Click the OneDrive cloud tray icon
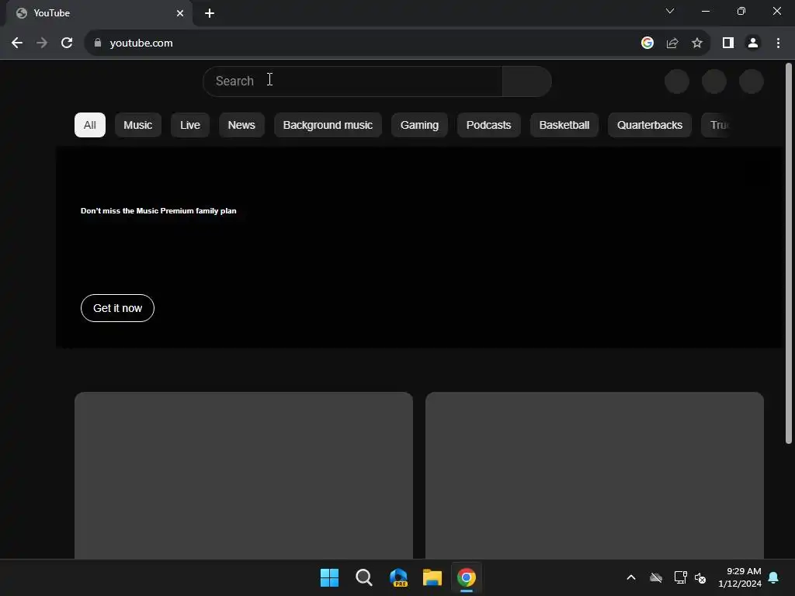 (656, 577)
